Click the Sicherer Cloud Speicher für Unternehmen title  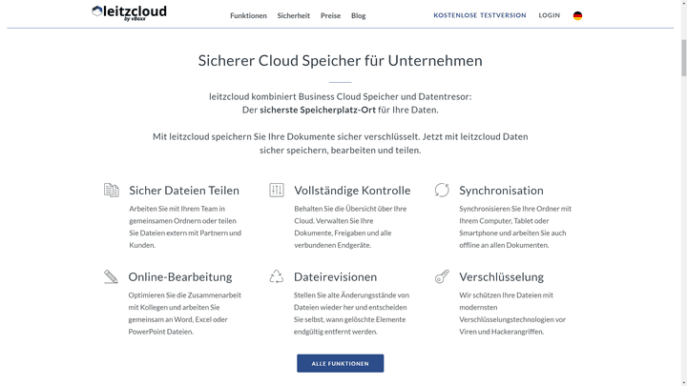340,60
